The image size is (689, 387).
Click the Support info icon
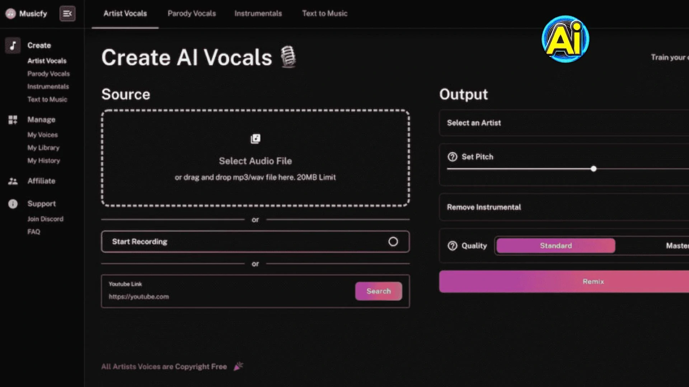tap(13, 204)
